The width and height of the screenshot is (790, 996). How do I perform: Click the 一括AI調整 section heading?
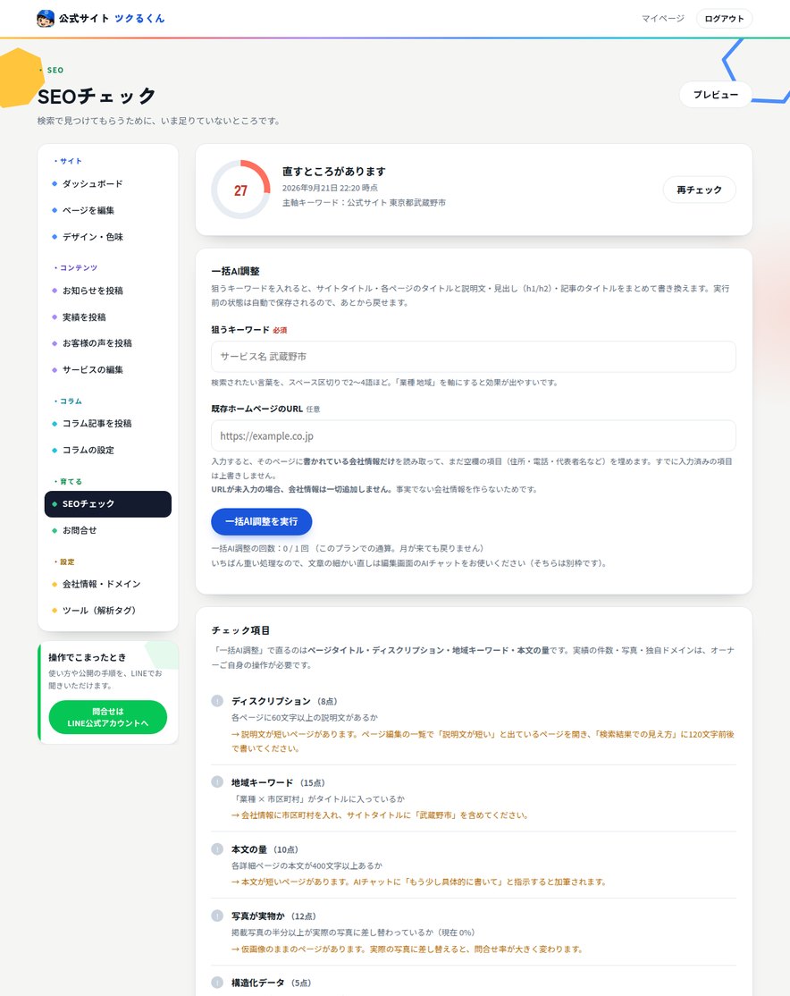236,271
